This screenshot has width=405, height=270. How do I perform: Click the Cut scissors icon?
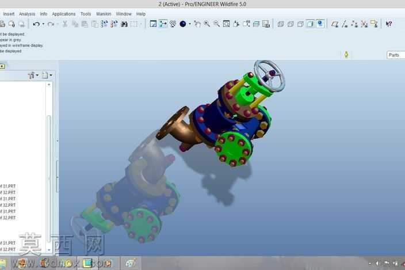(65, 24)
